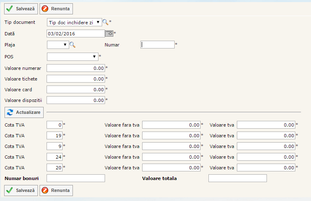Focus the Numar input field
Image resolution: width=311 pixels, height=201 pixels.
coord(157,45)
